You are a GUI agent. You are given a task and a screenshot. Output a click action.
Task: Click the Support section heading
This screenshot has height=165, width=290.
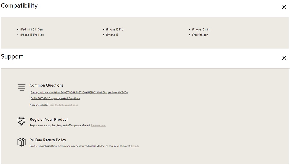(12, 57)
